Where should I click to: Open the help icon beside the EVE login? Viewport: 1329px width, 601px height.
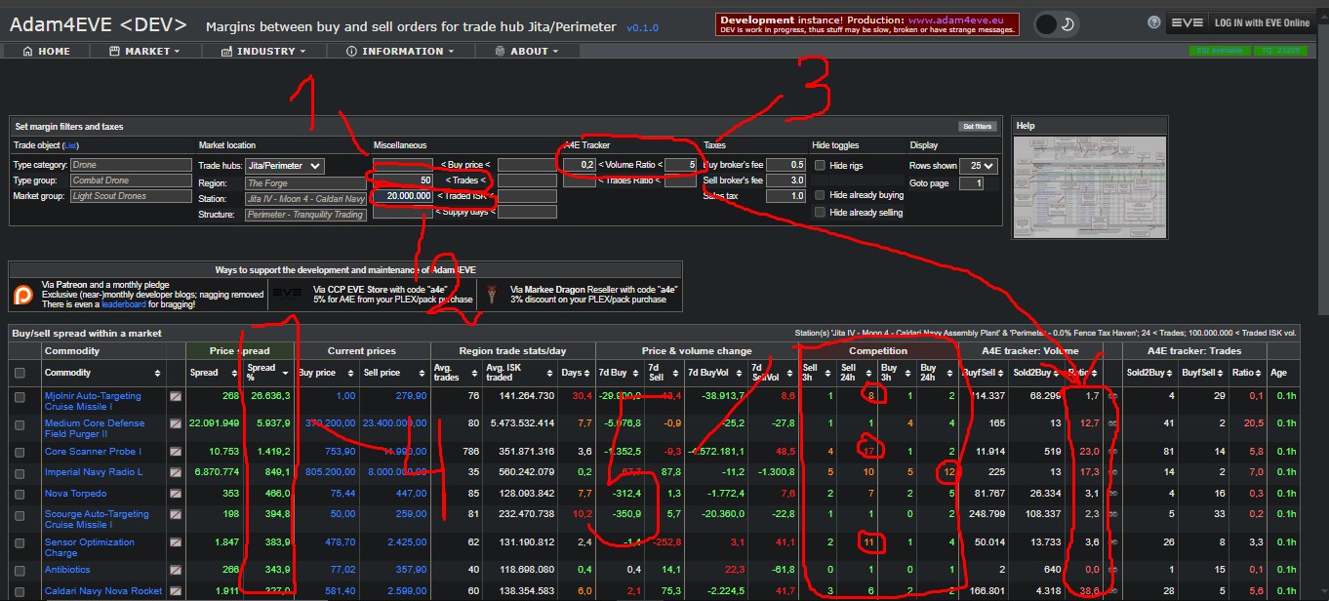(x=1155, y=22)
